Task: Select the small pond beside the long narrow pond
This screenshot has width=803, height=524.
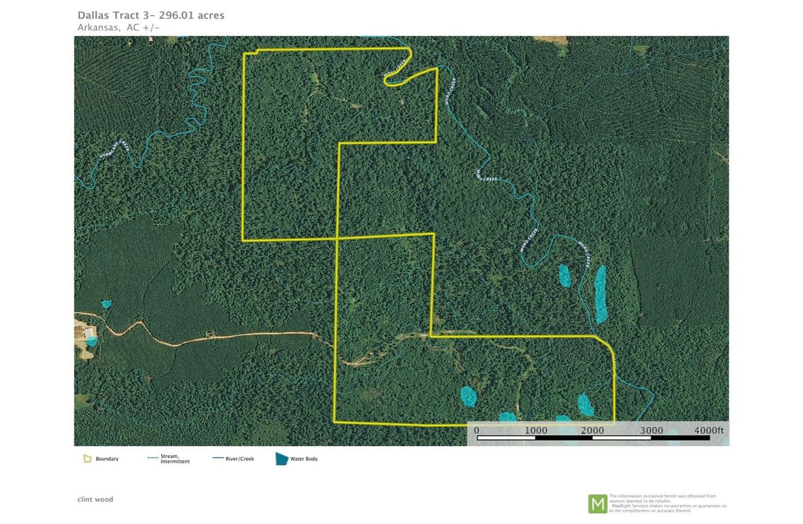Action: (565, 276)
